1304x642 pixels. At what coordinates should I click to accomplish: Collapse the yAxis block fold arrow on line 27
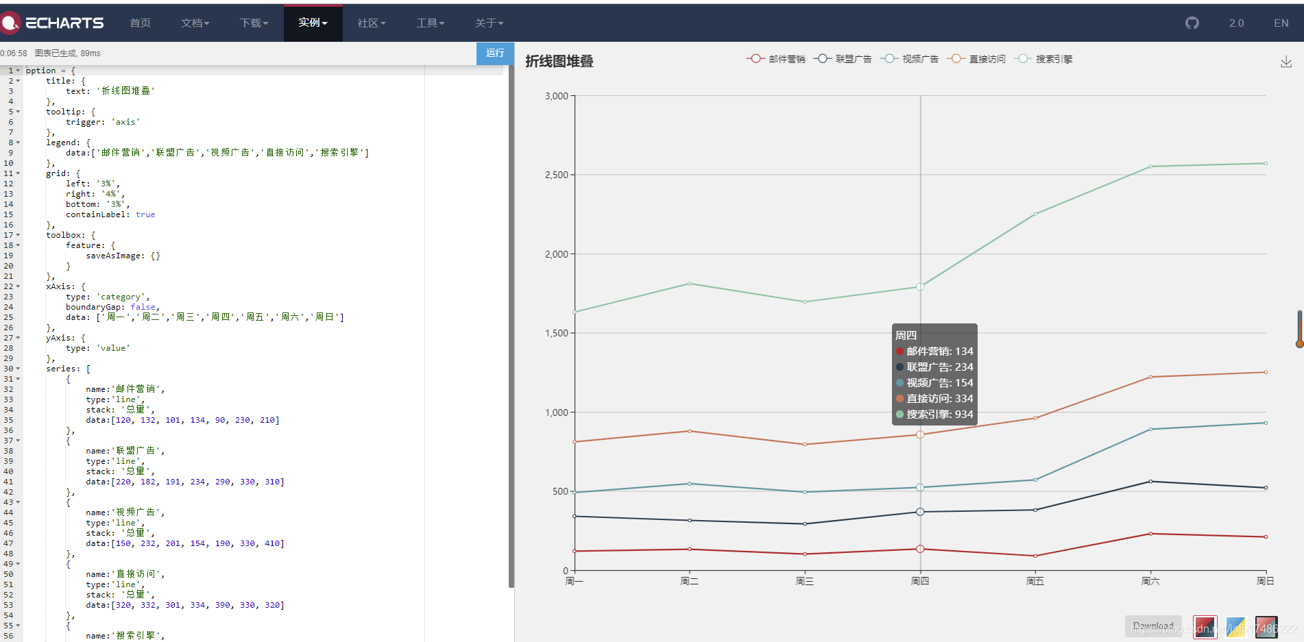[18, 338]
